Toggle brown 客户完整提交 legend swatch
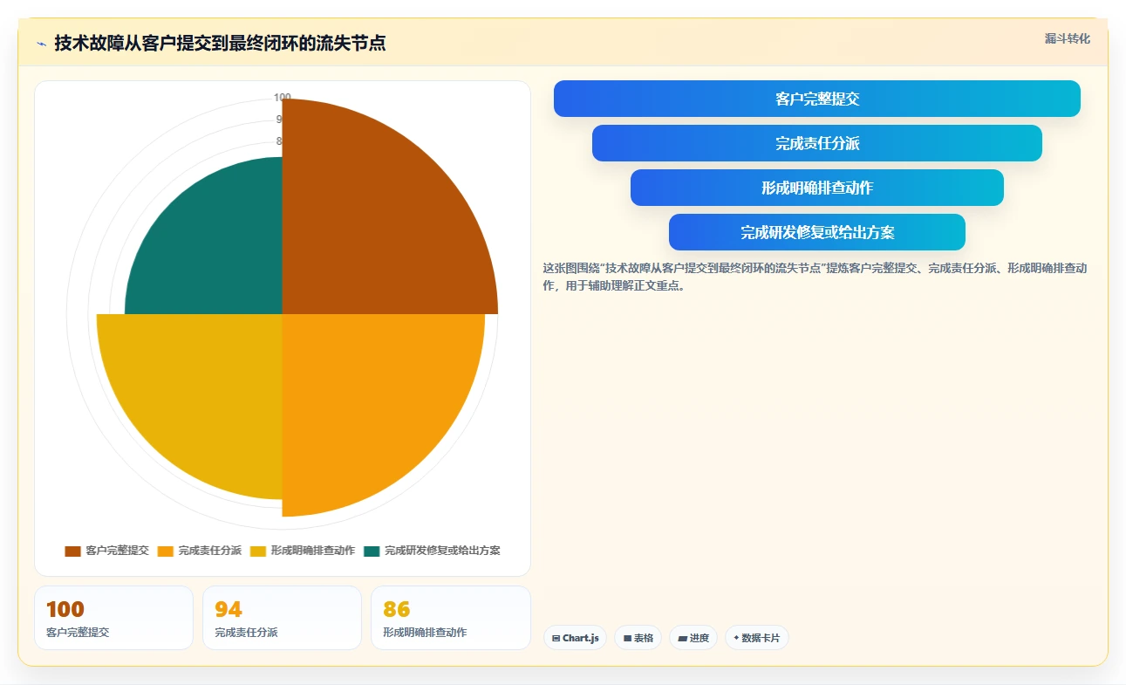 72,551
